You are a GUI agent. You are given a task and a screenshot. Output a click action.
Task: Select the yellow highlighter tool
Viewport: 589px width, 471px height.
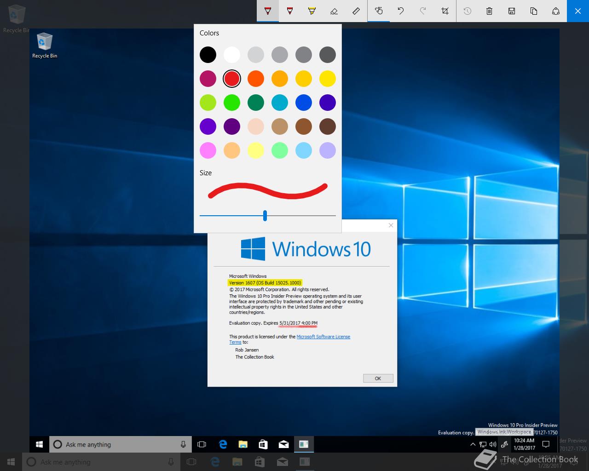pos(312,11)
